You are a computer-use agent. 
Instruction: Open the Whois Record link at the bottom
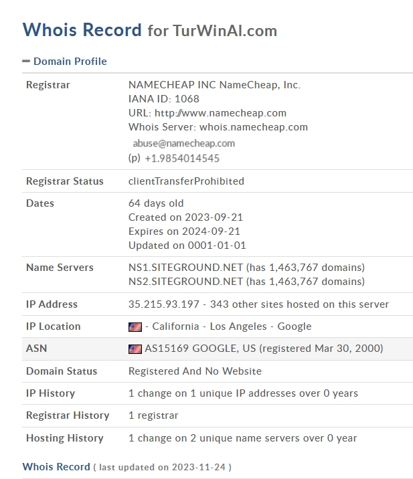(x=56, y=466)
